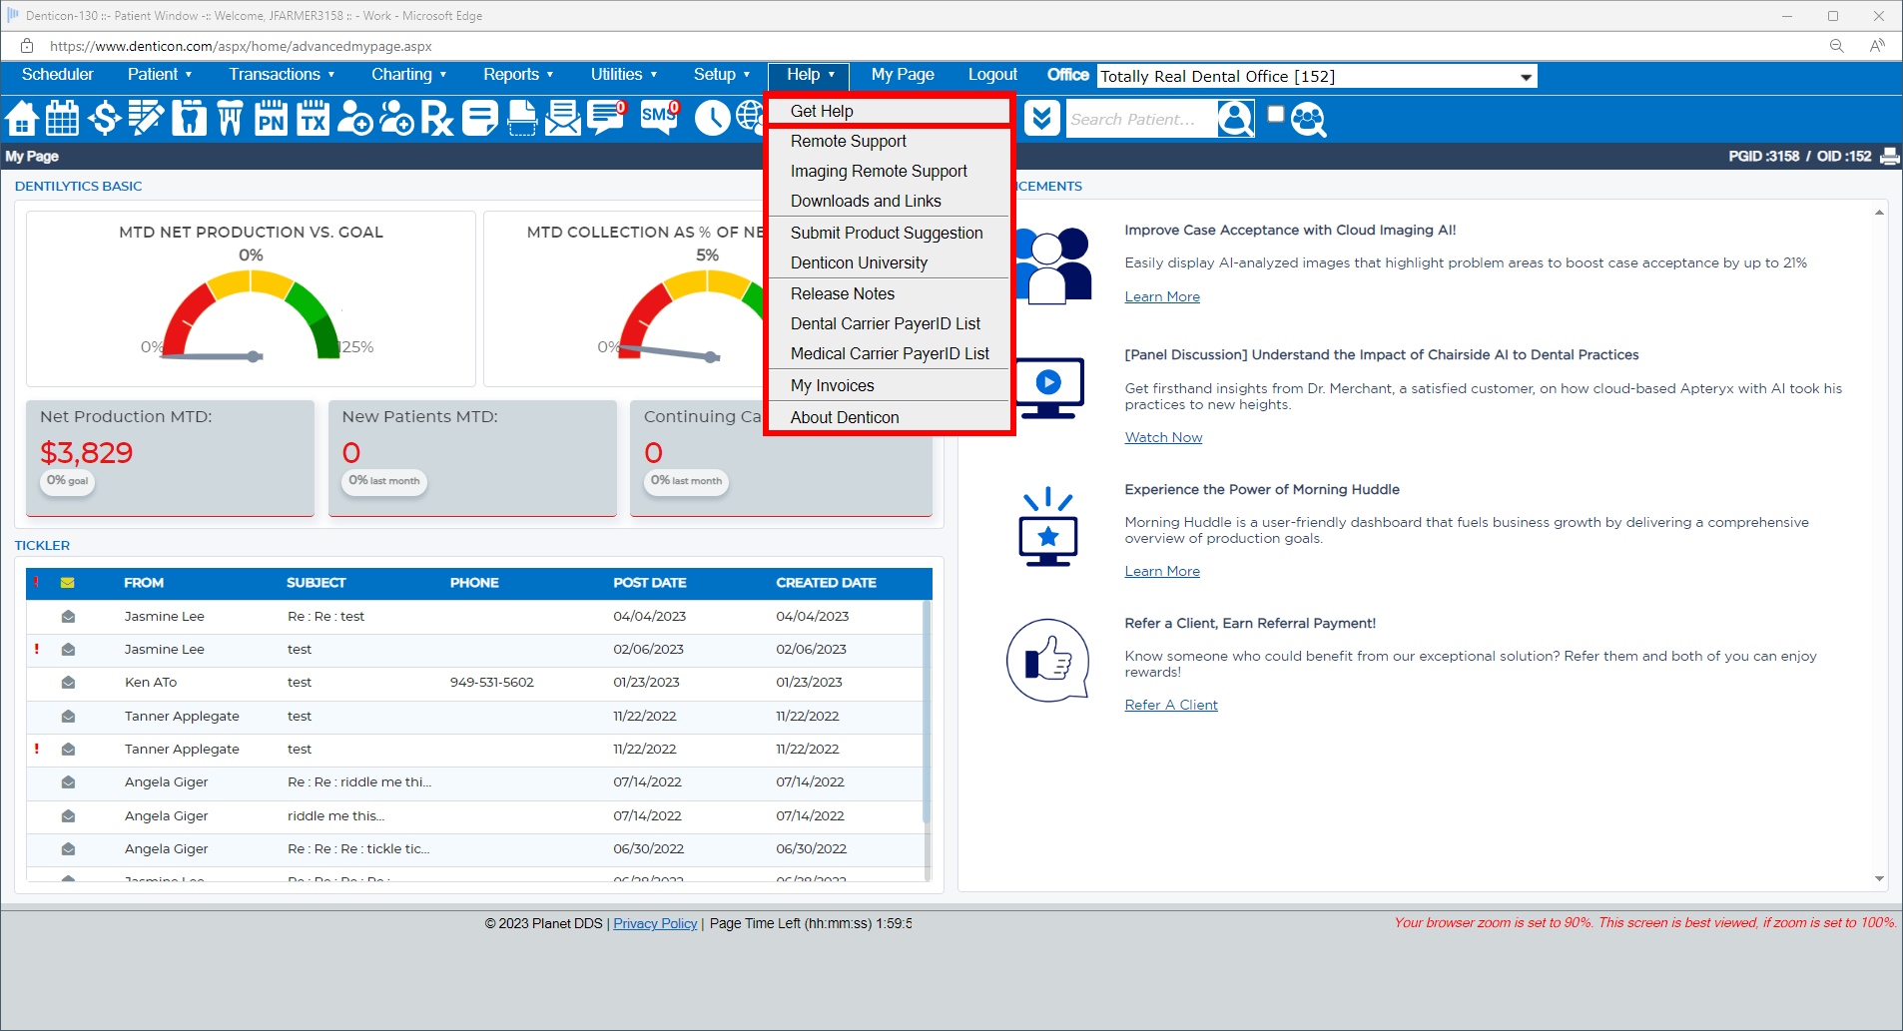The height and width of the screenshot is (1031, 1903).
Task: Select the Rx prescriptions icon
Action: tap(437, 118)
